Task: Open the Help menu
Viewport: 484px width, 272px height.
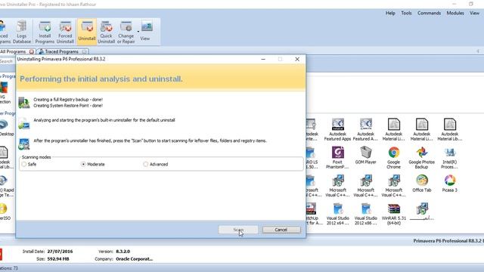Action: (390, 13)
